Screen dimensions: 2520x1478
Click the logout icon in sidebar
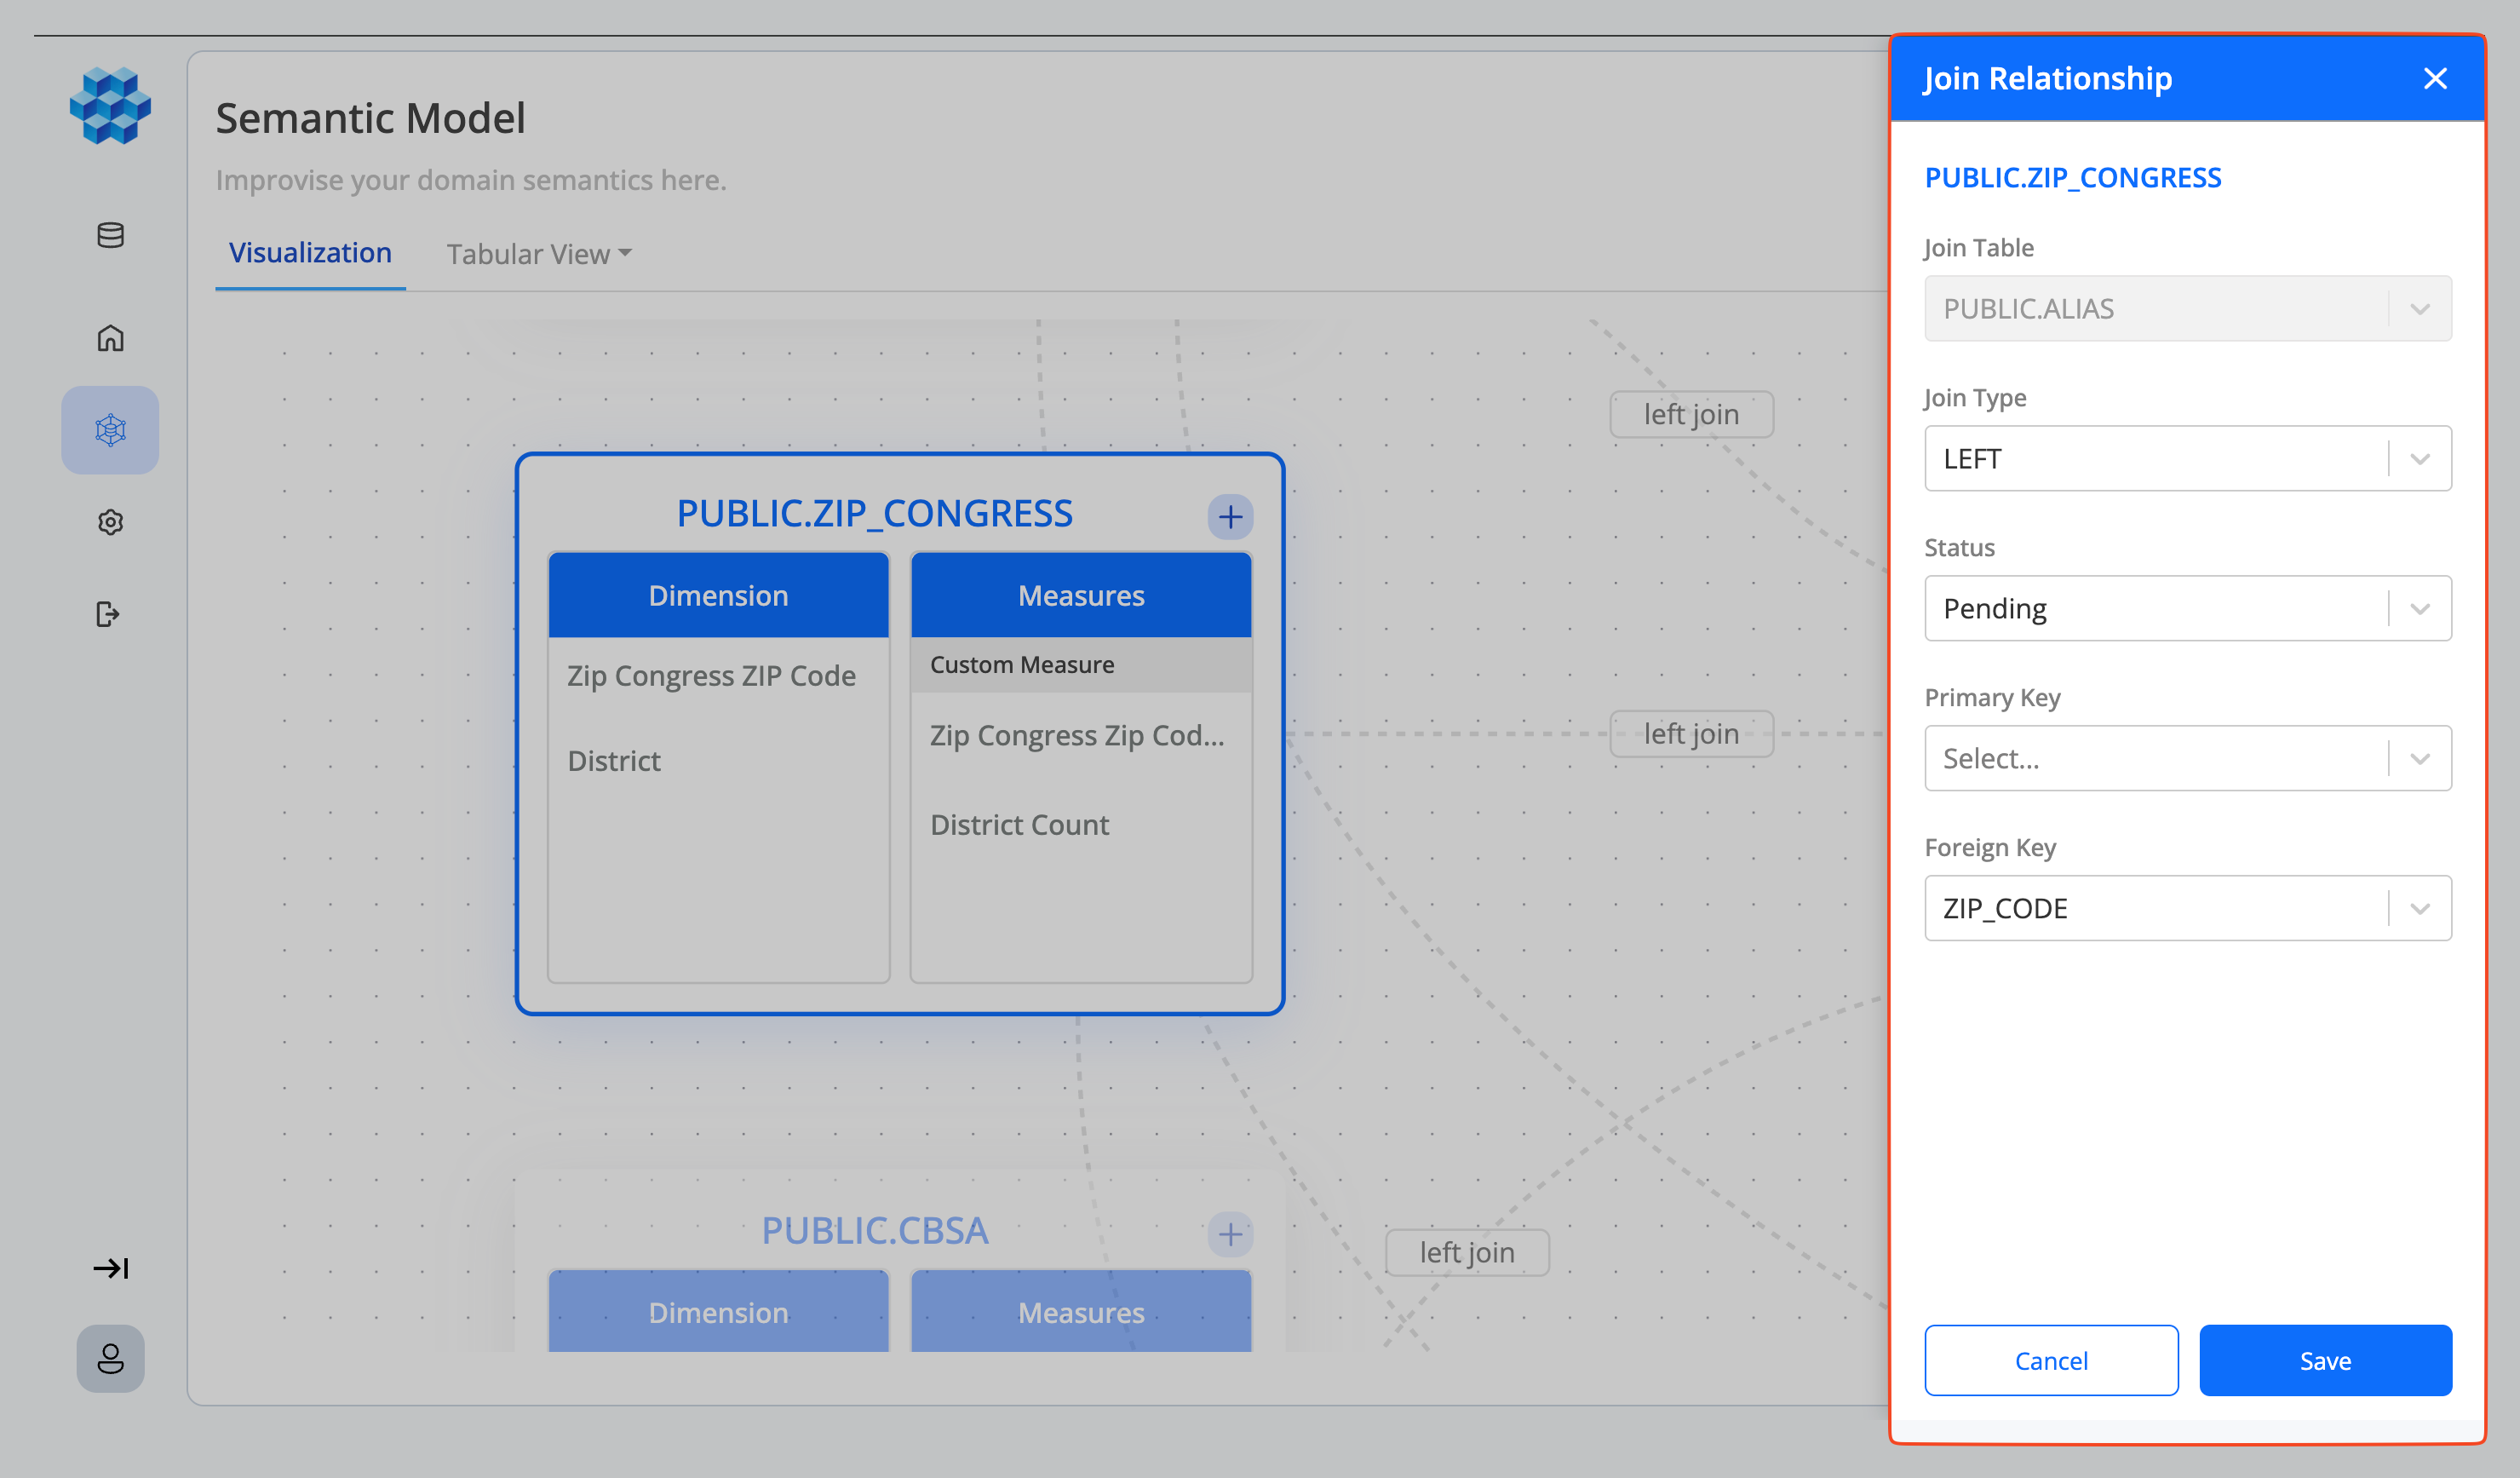pyautogui.click(x=108, y=613)
